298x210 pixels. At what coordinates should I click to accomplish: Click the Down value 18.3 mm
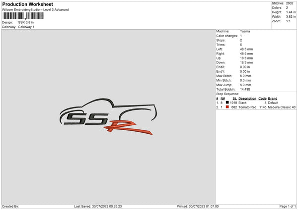click(246, 62)
